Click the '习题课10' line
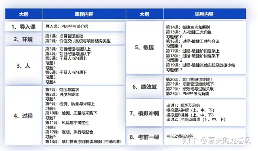 click(x=174, y=37)
